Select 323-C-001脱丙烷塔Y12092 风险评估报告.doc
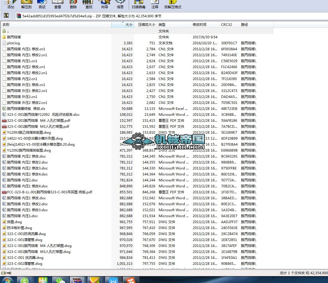This screenshot has height=283, width=328. click(x=43, y=115)
